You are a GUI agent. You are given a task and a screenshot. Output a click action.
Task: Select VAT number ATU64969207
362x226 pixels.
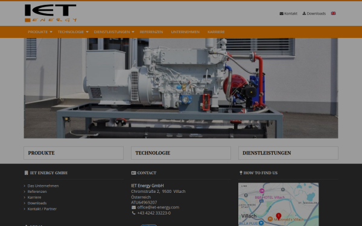[x=144, y=202]
